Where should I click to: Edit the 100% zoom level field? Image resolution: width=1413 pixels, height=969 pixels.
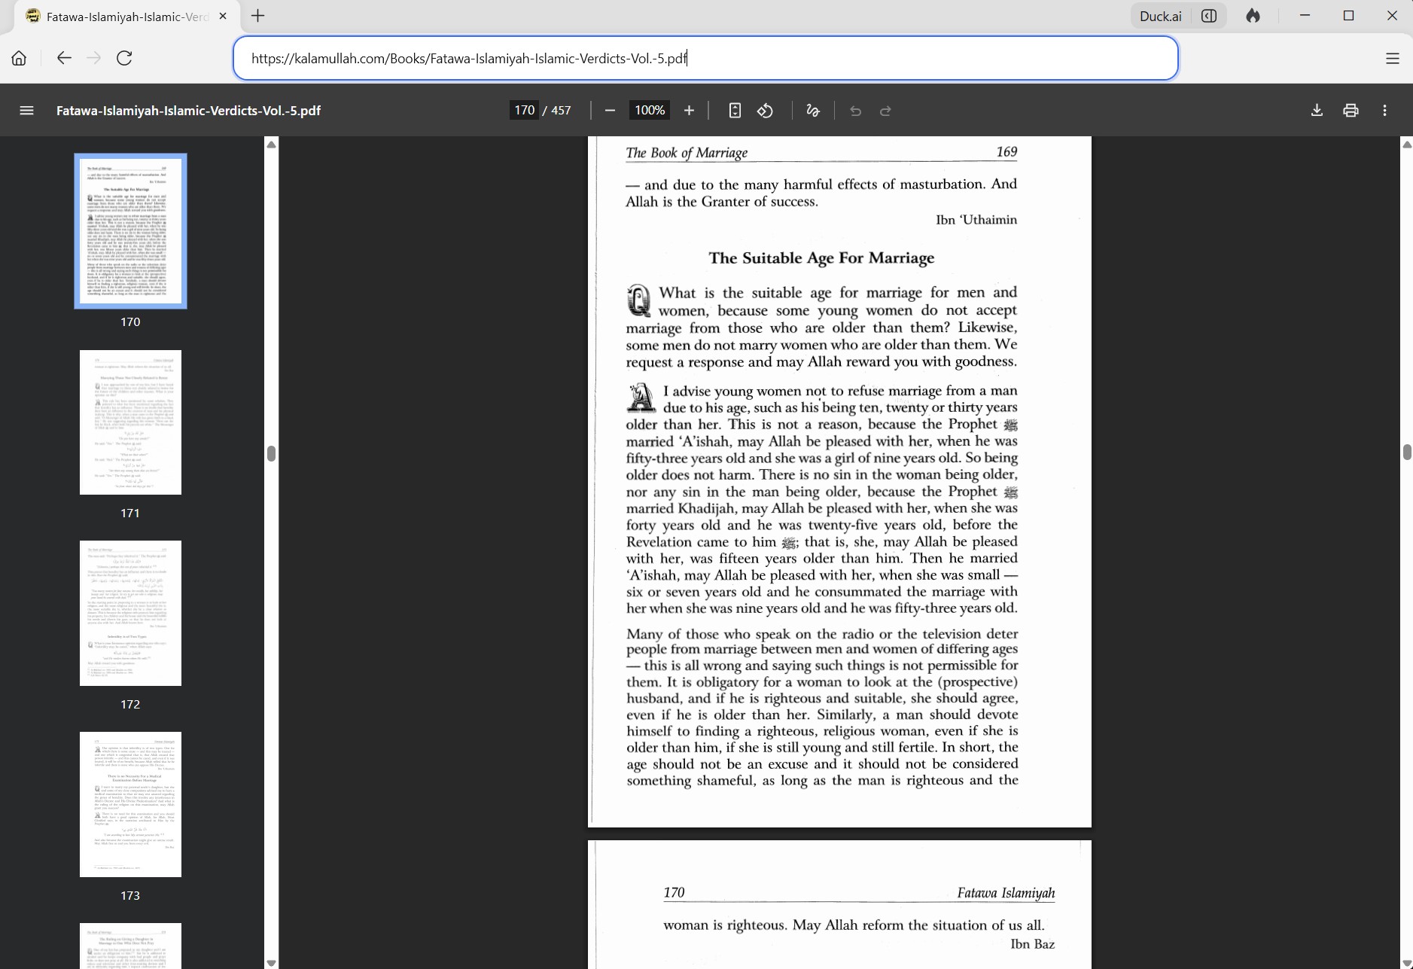[x=650, y=111]
